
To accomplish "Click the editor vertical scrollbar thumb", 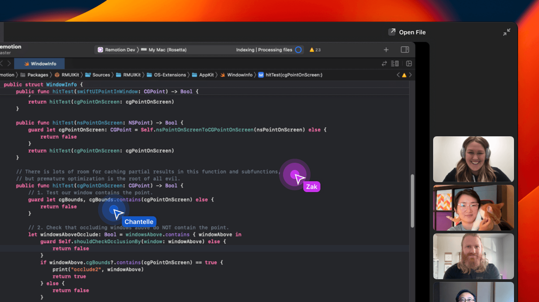I will point(412,201).
